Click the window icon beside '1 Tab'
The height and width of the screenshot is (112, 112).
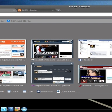24,92
